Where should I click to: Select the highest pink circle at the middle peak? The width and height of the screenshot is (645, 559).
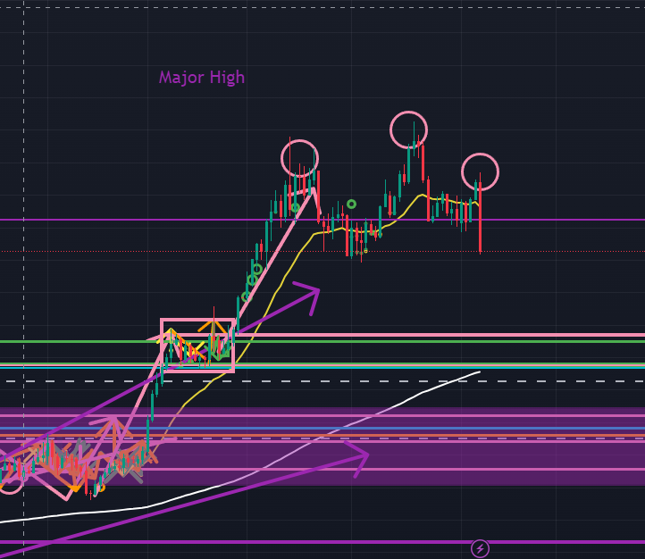pos(408,129)
